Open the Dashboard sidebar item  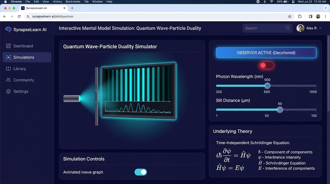(27, 46)
